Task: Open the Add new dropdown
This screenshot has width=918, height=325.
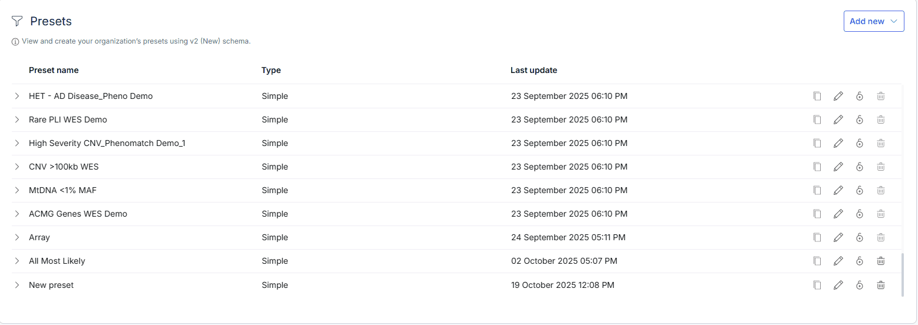Action: [873, 21]
